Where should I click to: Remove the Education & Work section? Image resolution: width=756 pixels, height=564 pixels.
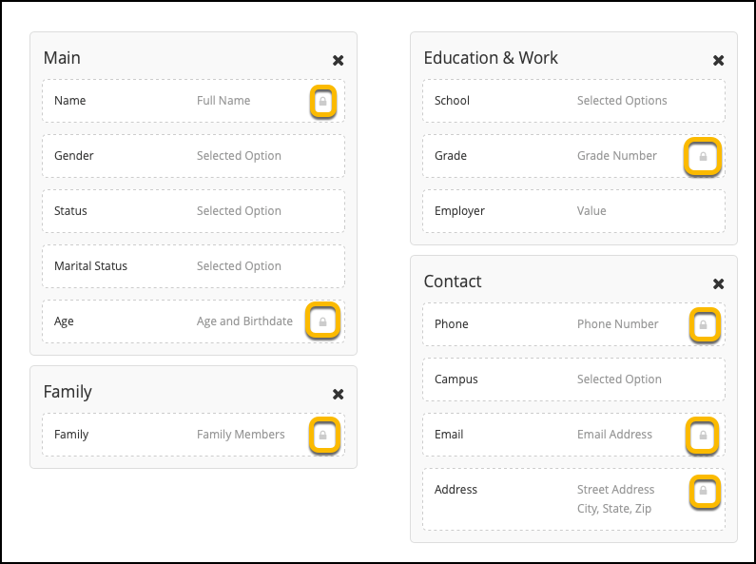coord(719,60)
